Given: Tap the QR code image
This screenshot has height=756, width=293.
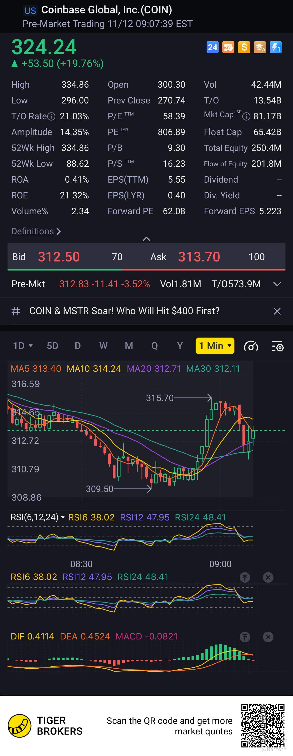Looking at the screenshot, I should pos(263,725).
